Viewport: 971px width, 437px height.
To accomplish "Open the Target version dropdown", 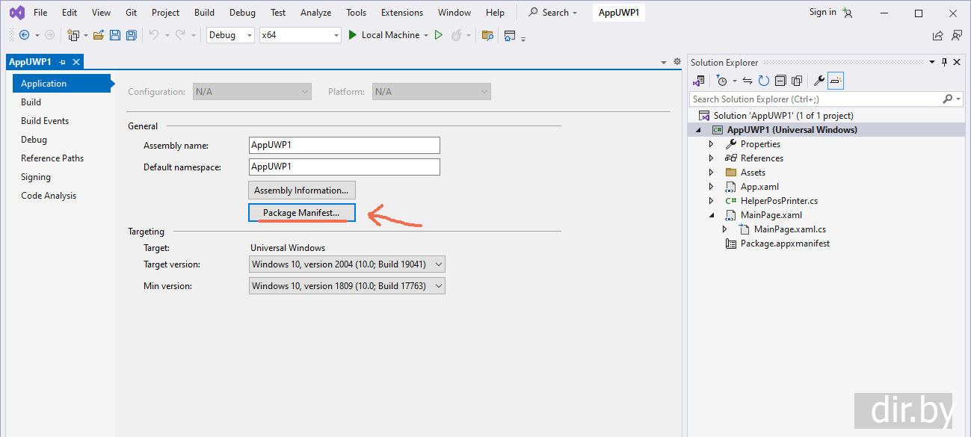I will (347, 264).
